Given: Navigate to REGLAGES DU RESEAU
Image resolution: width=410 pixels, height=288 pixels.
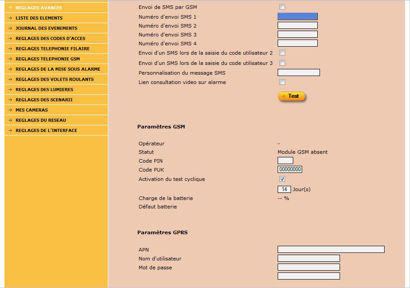Looking at the screenshot, I should (41, 120).
